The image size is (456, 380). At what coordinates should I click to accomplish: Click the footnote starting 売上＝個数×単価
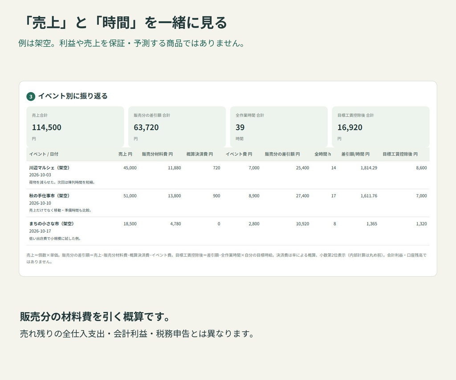[x=227, y=258]
